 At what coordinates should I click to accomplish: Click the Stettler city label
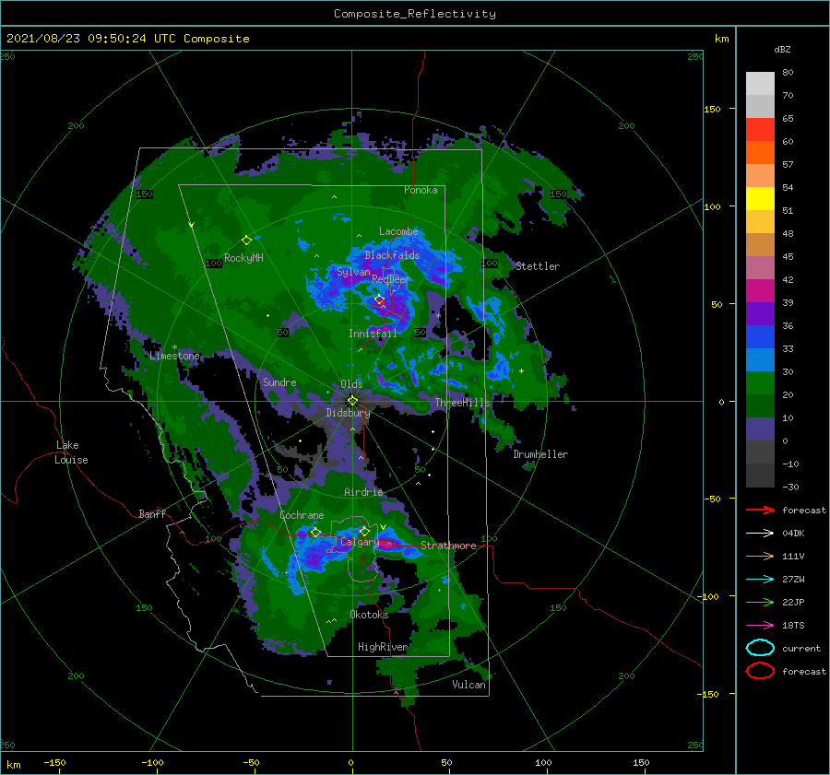pos(538,266)
